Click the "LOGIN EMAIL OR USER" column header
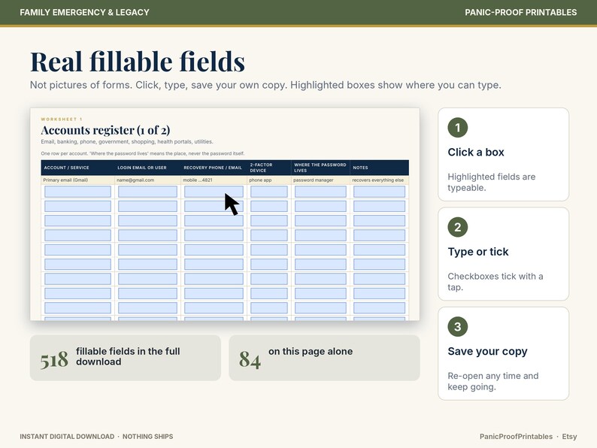 tap(141, 168)
